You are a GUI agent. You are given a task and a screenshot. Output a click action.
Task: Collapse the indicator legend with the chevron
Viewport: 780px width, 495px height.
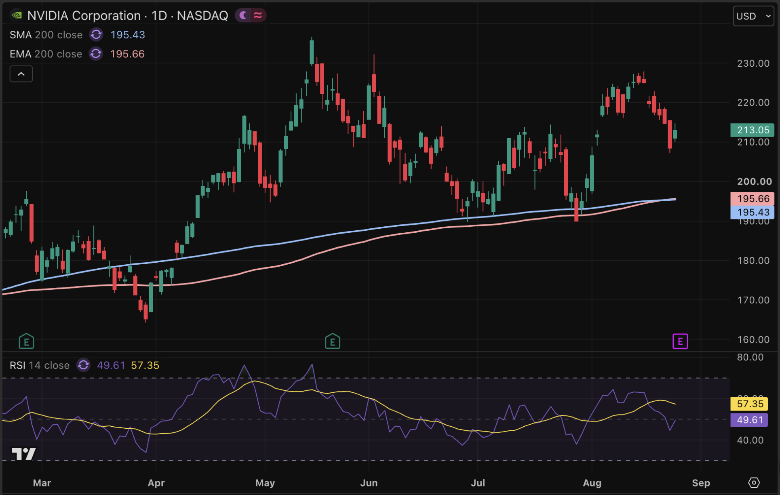point(21,74)
